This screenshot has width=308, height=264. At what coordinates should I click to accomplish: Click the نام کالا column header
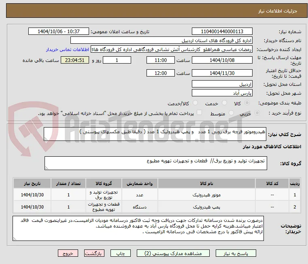pyautogui.click(x=206, y=183)
